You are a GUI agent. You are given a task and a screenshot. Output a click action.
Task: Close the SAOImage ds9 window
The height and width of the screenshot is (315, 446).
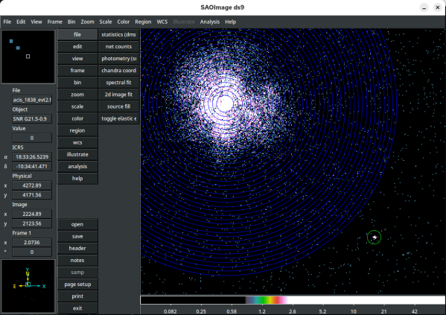tap(438, 7)
